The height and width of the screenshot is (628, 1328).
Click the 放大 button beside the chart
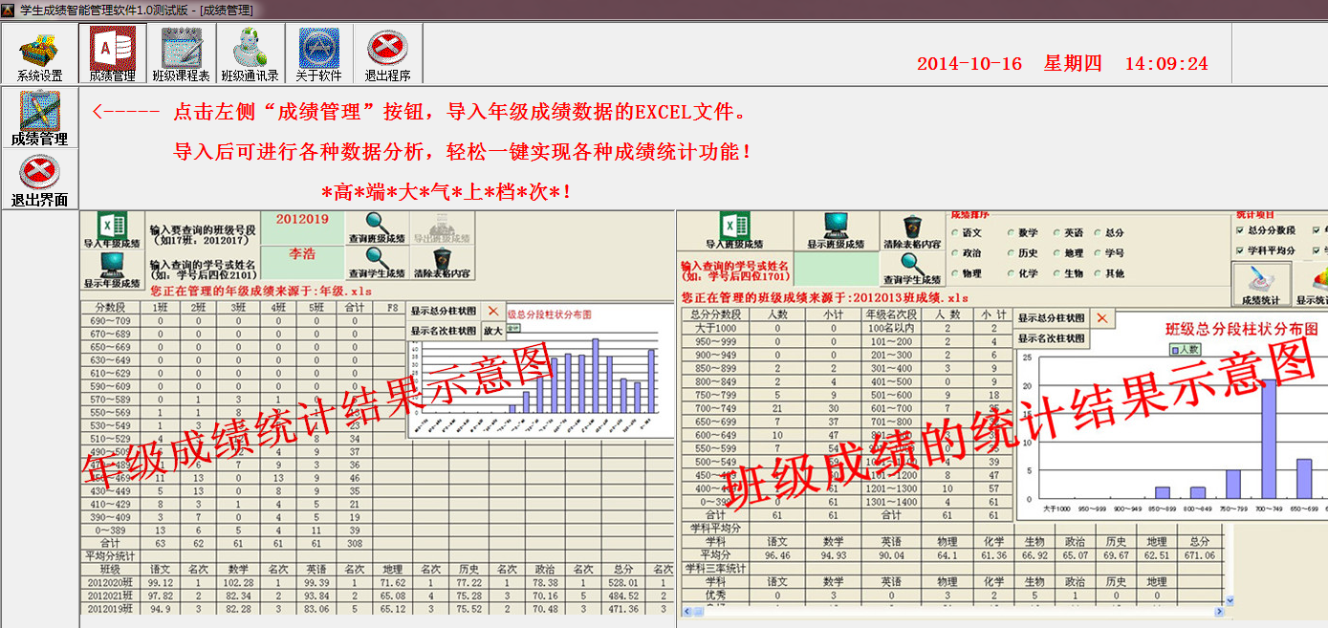pos(492,331)
